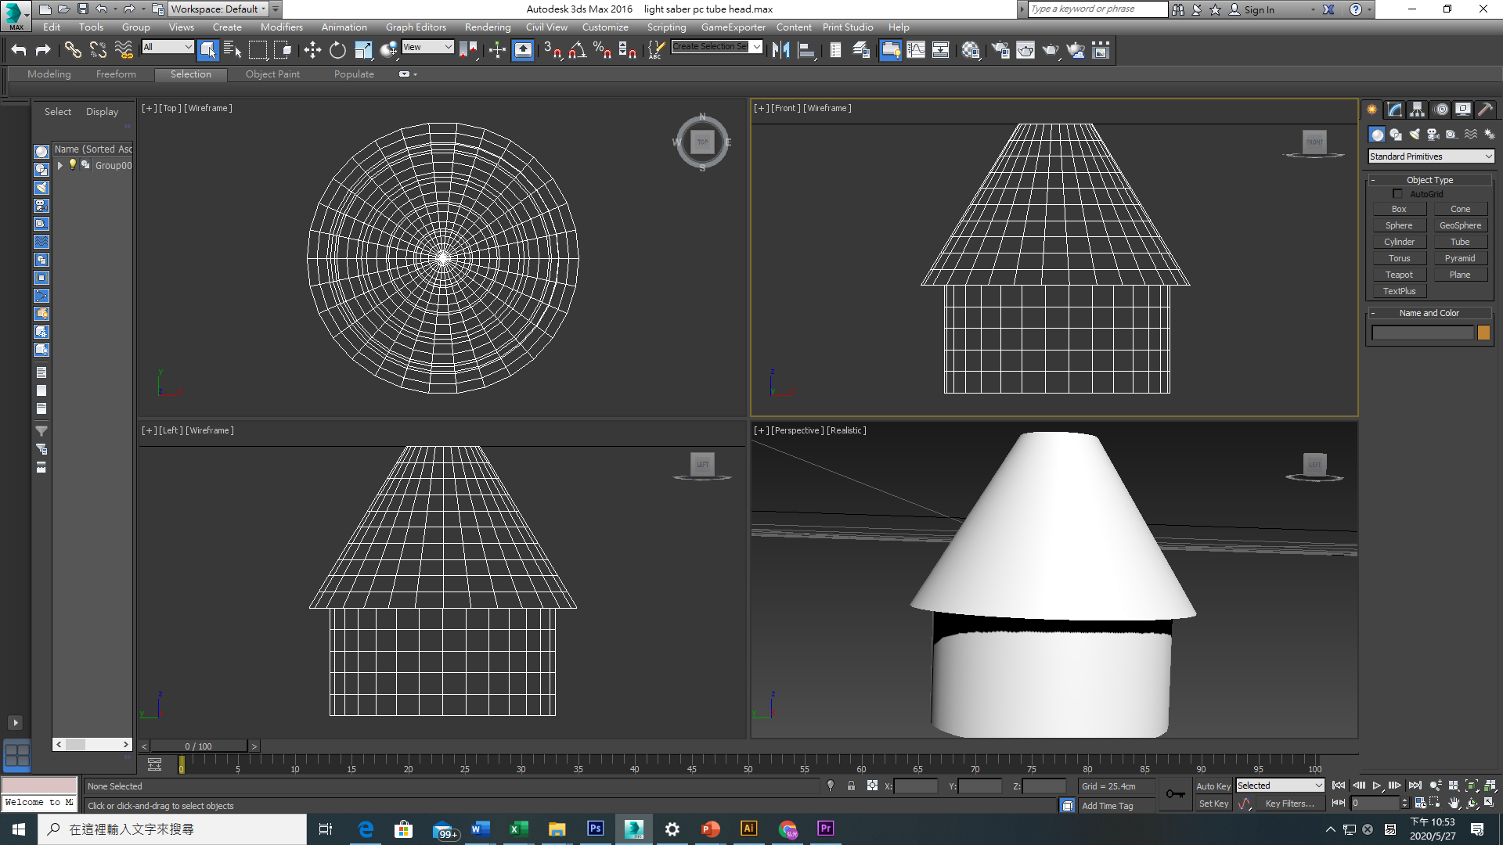Click Maximize Viewport Toggle icon

pyautogui.click(x=1490, y=803)
